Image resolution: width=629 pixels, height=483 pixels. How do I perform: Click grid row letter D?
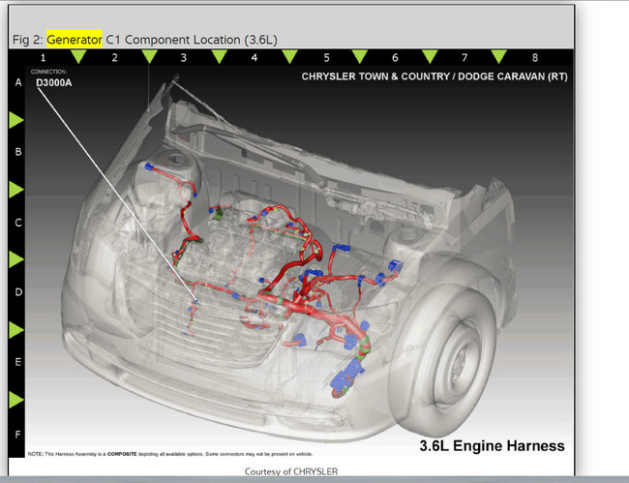[x=18, y=292]
